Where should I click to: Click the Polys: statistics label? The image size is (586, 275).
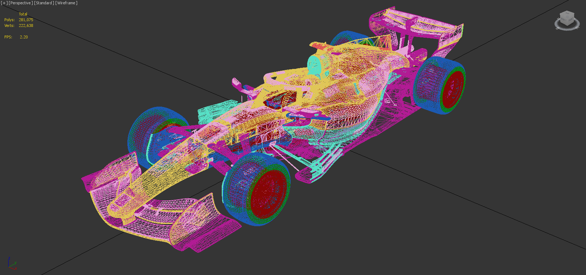coord(9,20)
